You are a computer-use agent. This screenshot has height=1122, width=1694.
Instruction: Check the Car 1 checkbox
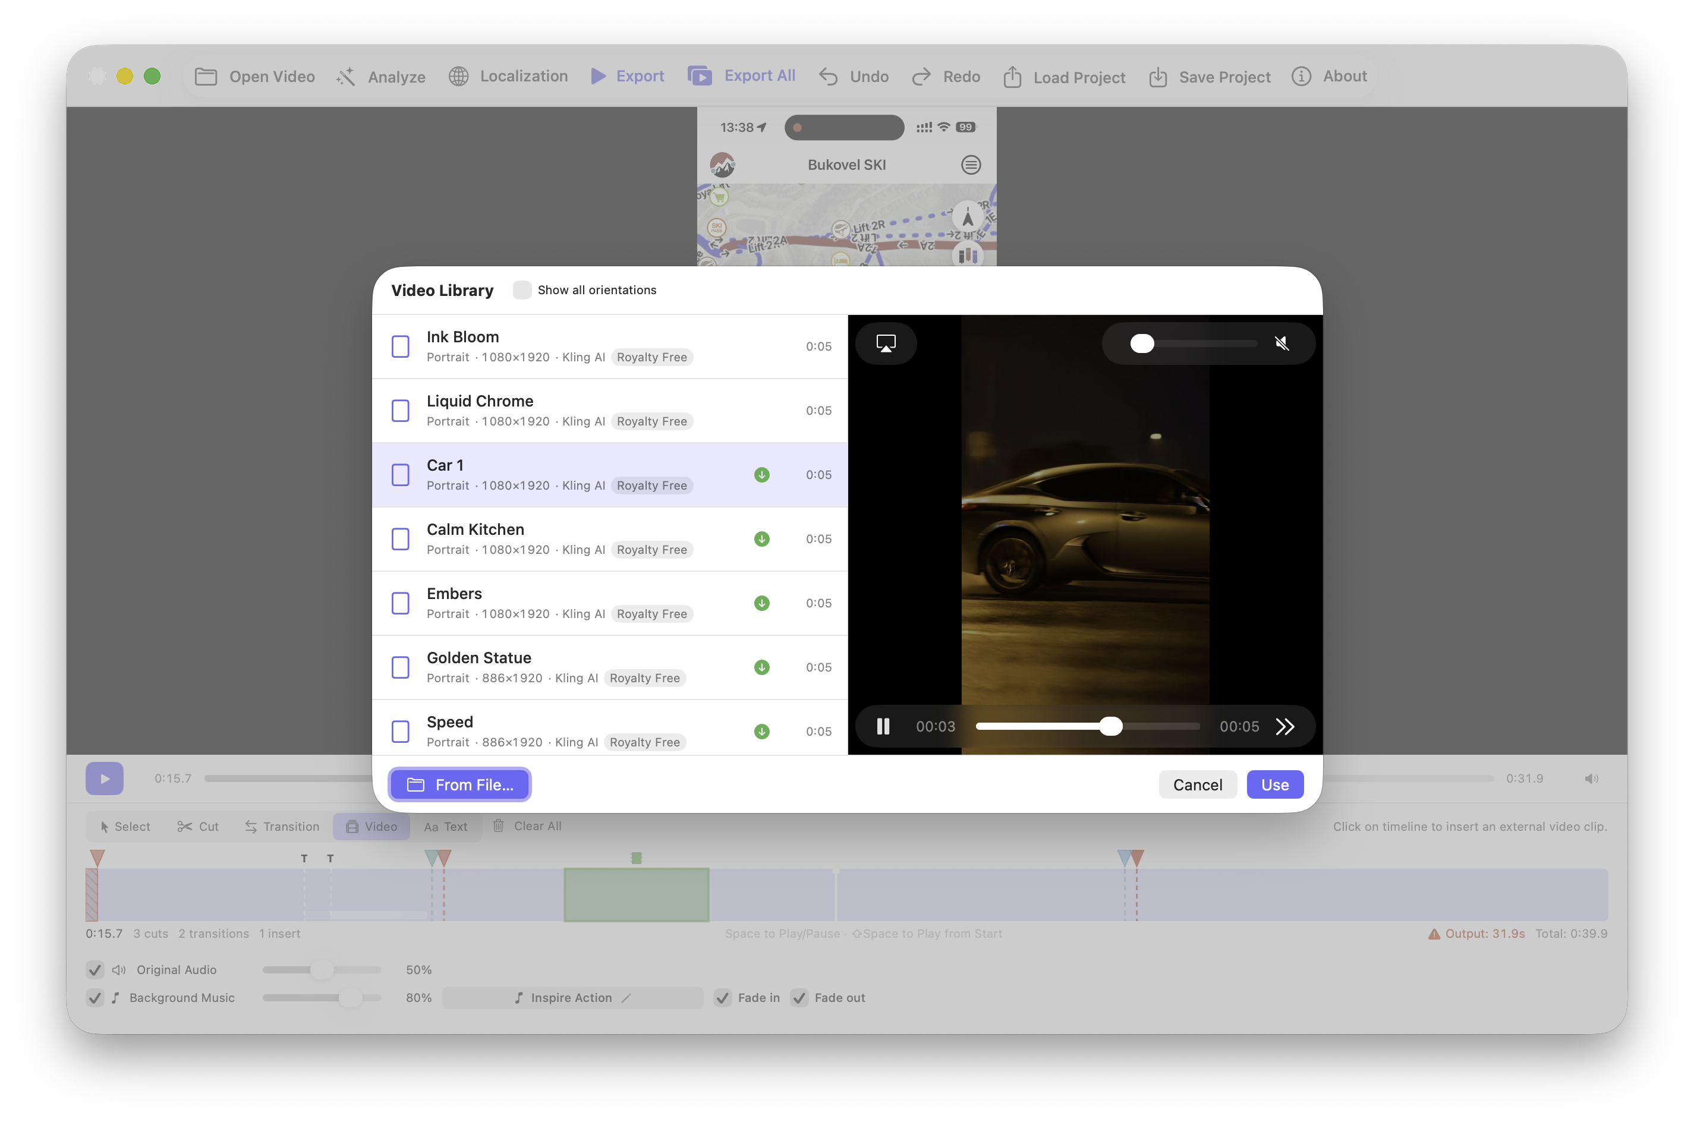tap(401, 474)
